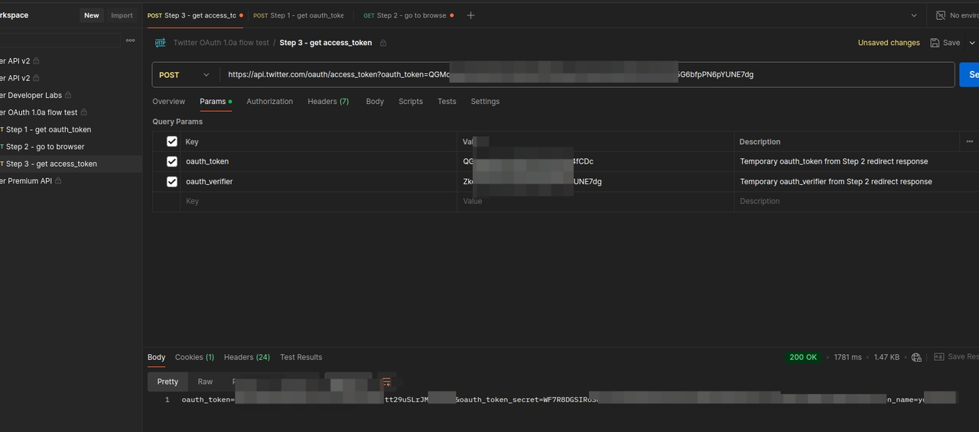Toggle the select-all query params checkbox
Image resolution: width=979 pixels, height=432 pixels.
172,141
